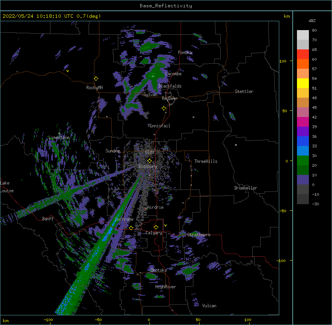Click the Ponoka city label
This screenshot has width=332, height=325.
click(185, 52)
